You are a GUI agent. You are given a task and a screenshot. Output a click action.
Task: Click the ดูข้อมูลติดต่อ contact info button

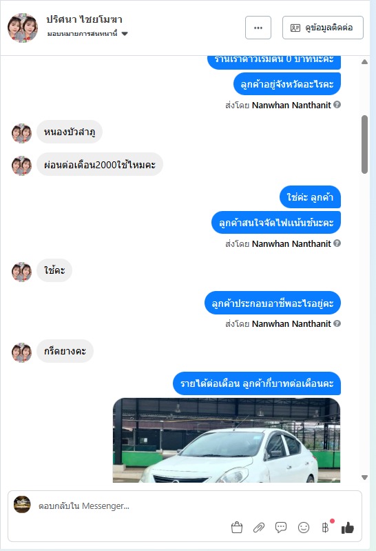(323, 28)
